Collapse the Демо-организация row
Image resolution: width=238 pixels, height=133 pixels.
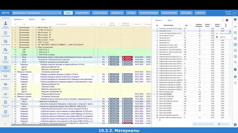coord(33,47)
